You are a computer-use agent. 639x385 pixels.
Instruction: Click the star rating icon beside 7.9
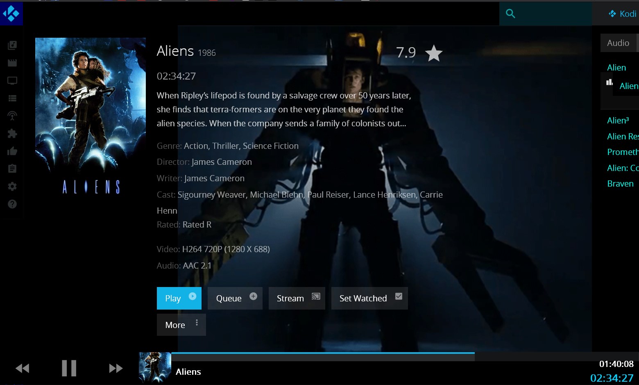434,53
